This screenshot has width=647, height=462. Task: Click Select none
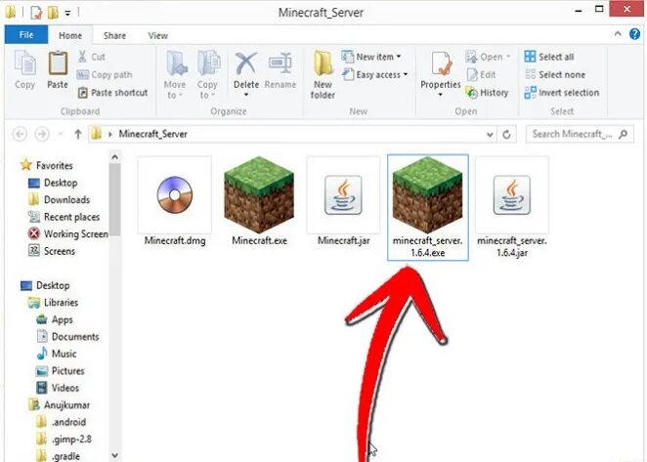(555, 74)
